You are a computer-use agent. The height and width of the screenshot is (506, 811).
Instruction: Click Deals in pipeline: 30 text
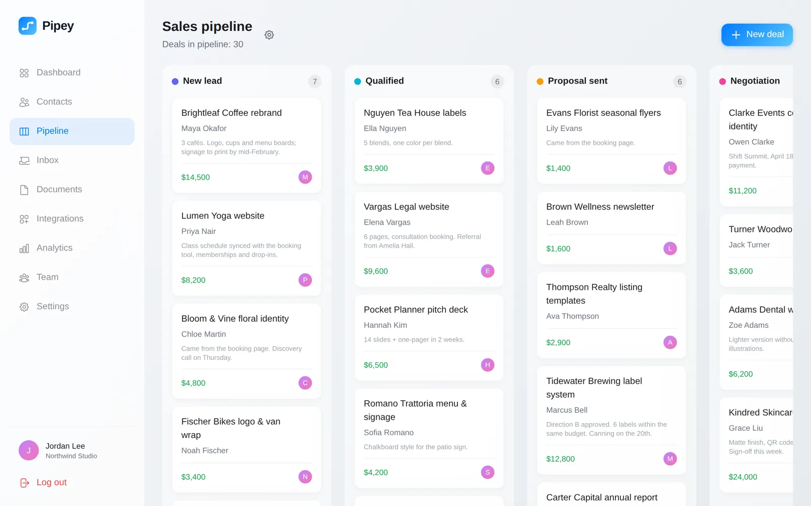(x=203, y=45)
